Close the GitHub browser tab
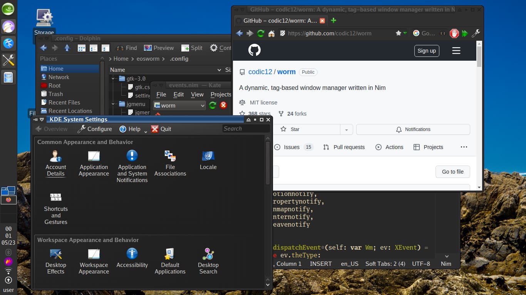This screenshot has width=526, height=295. [322, 21]
